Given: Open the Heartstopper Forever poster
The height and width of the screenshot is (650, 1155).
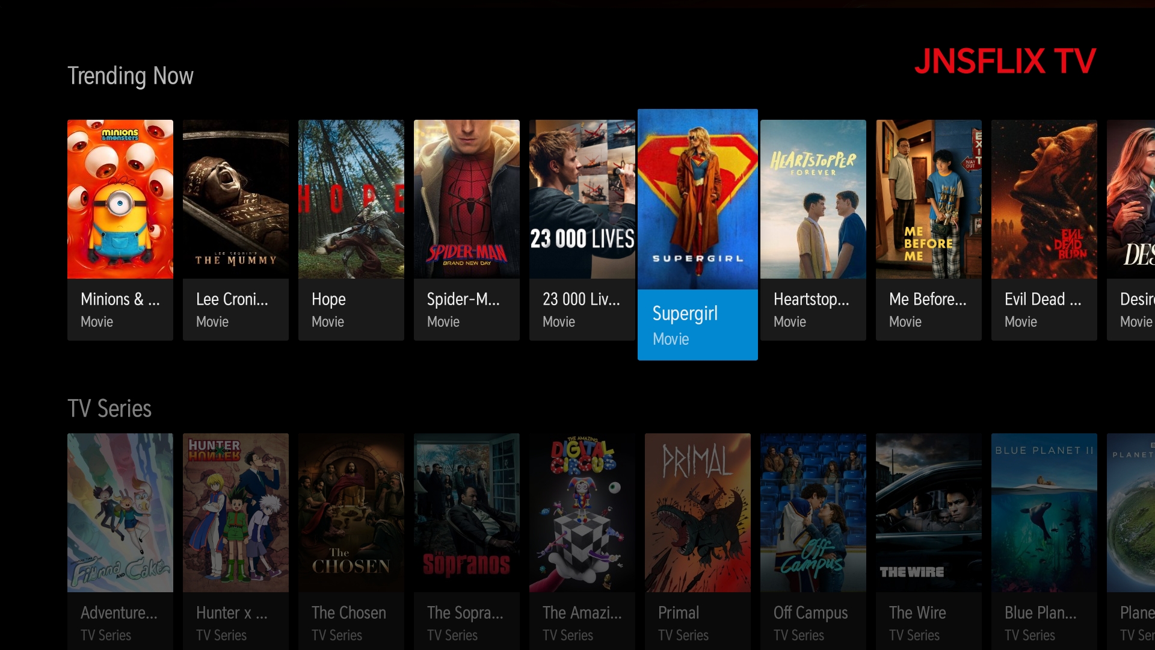Looking at the screenshot, I should 813,199.
